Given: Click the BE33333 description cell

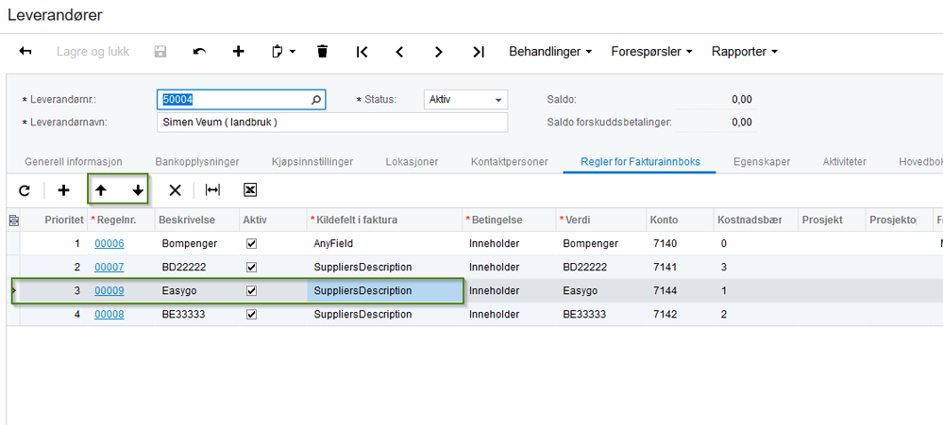Looking at the screenshot, I should point(196,314).
